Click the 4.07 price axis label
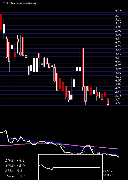The width and height of the screenshot is (128, 180). coord(118,80)
